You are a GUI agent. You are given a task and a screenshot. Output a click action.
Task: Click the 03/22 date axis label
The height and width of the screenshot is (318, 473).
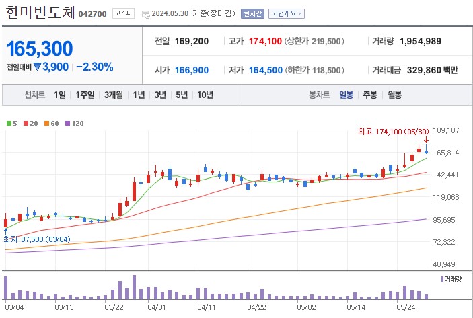pos(114,307)
